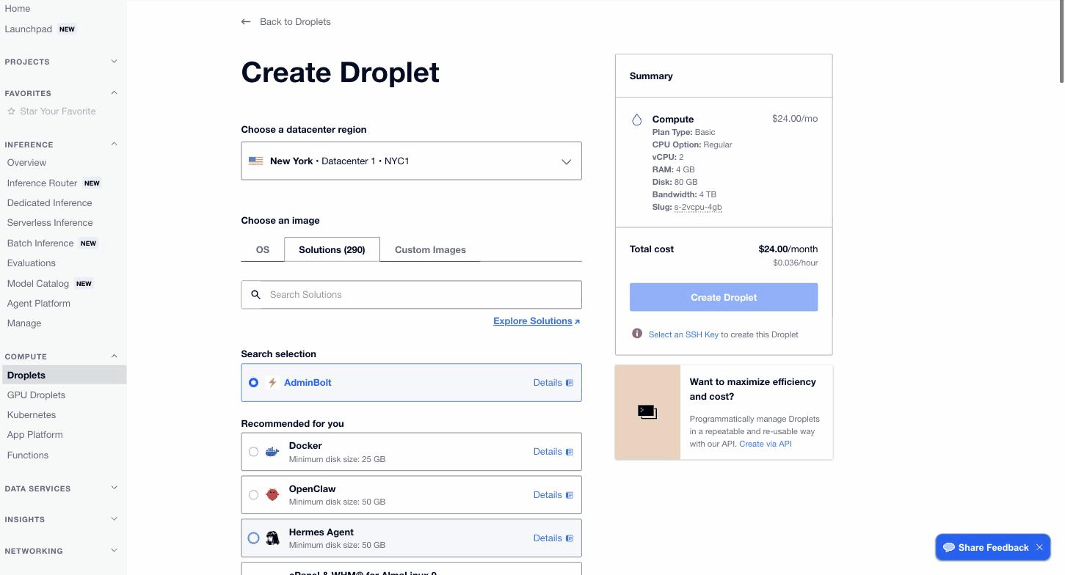This screenshot has height=575, width=1065.
Task: Click the info icon beside Select an SSH Key
Action: click(x=637, y=334)
